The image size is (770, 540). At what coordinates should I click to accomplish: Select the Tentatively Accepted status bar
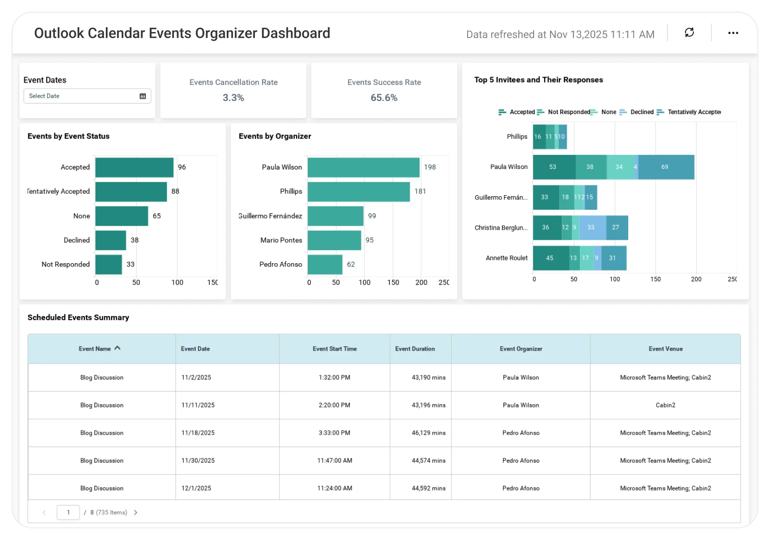tap(131, 192)
